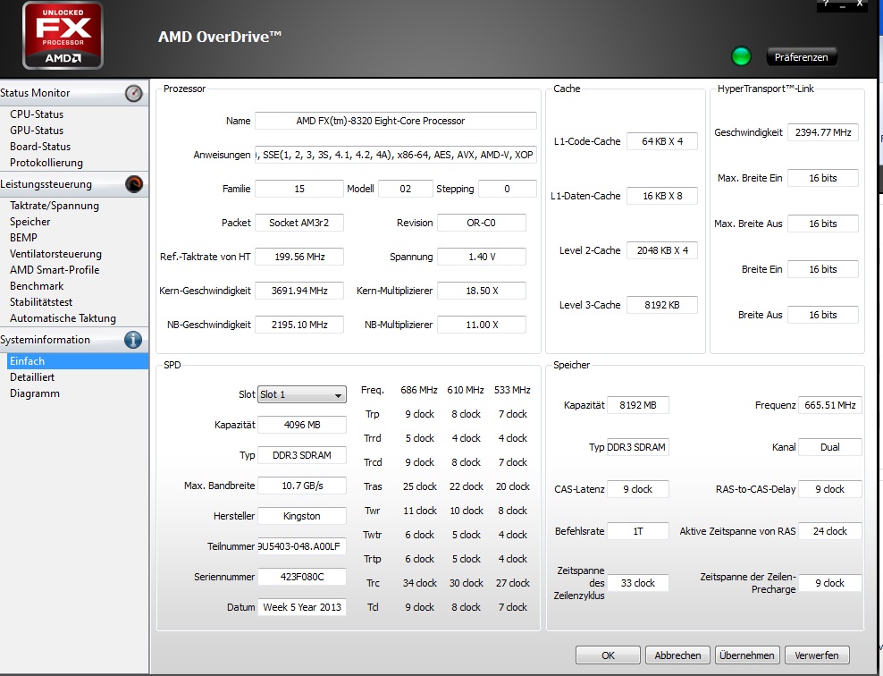This screenshot has height=676, width=883.
Task: Click the Datum Week 5 Year 2013 field
Action: point(302,607)
